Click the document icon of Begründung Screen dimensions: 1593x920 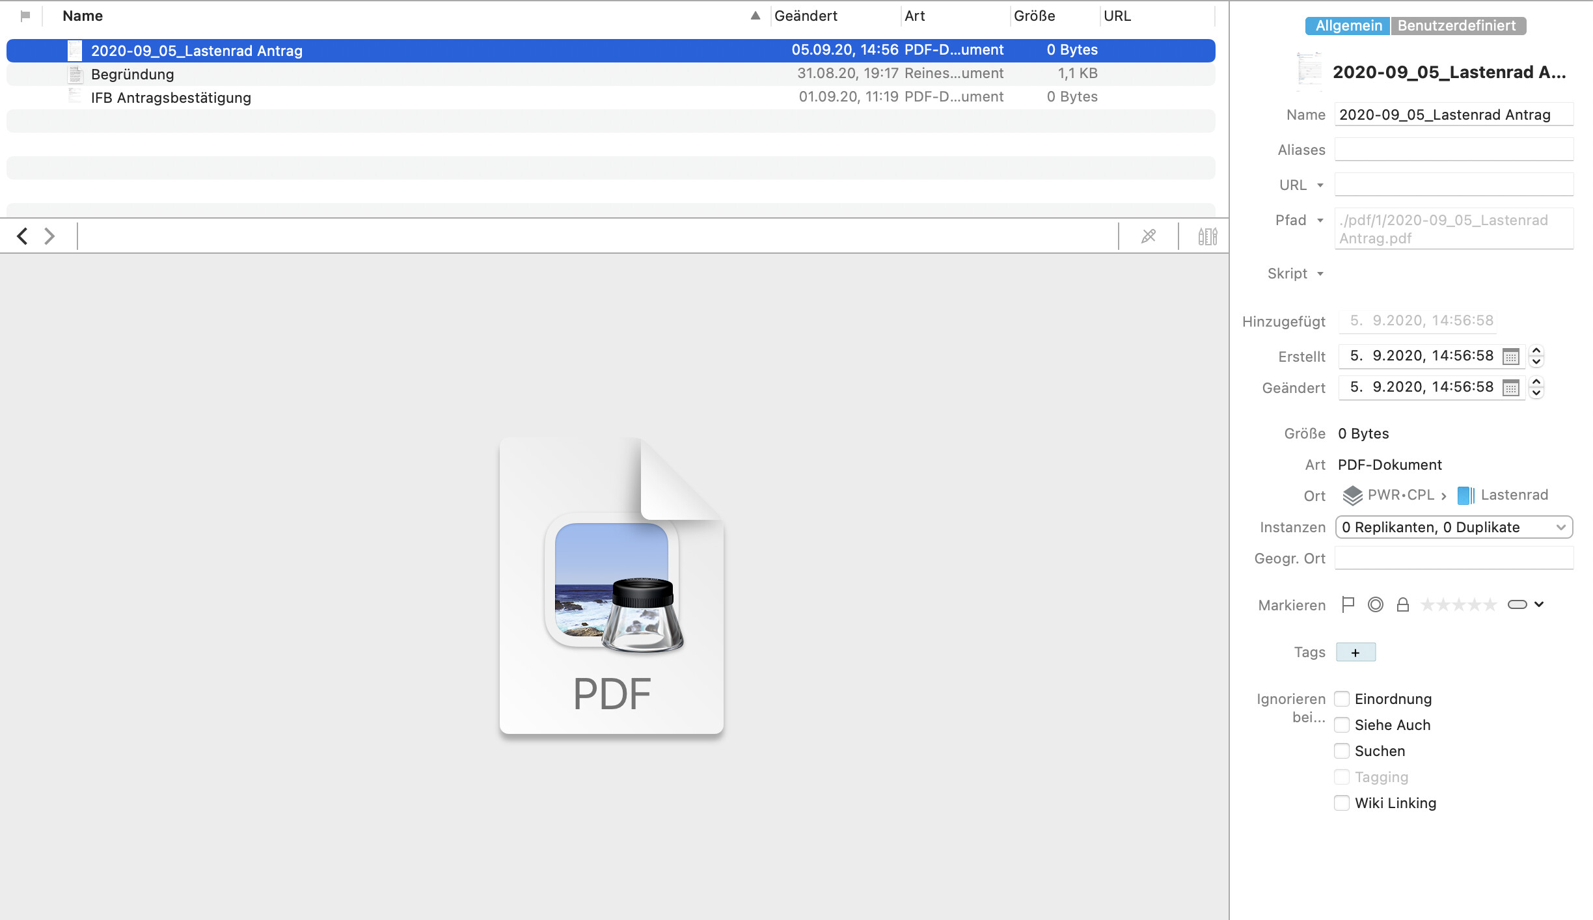tap(75, 74)
